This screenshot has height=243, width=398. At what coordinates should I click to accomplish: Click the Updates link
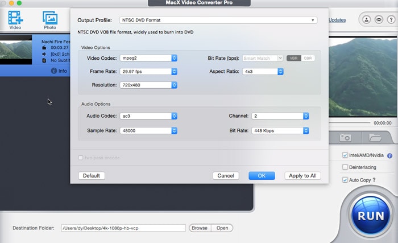pyautogui.click(x=337, y=20)
